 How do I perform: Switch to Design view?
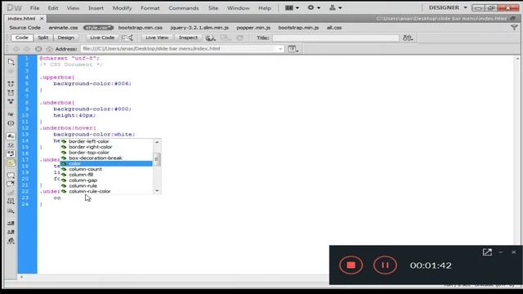click(x=65, y=38)
